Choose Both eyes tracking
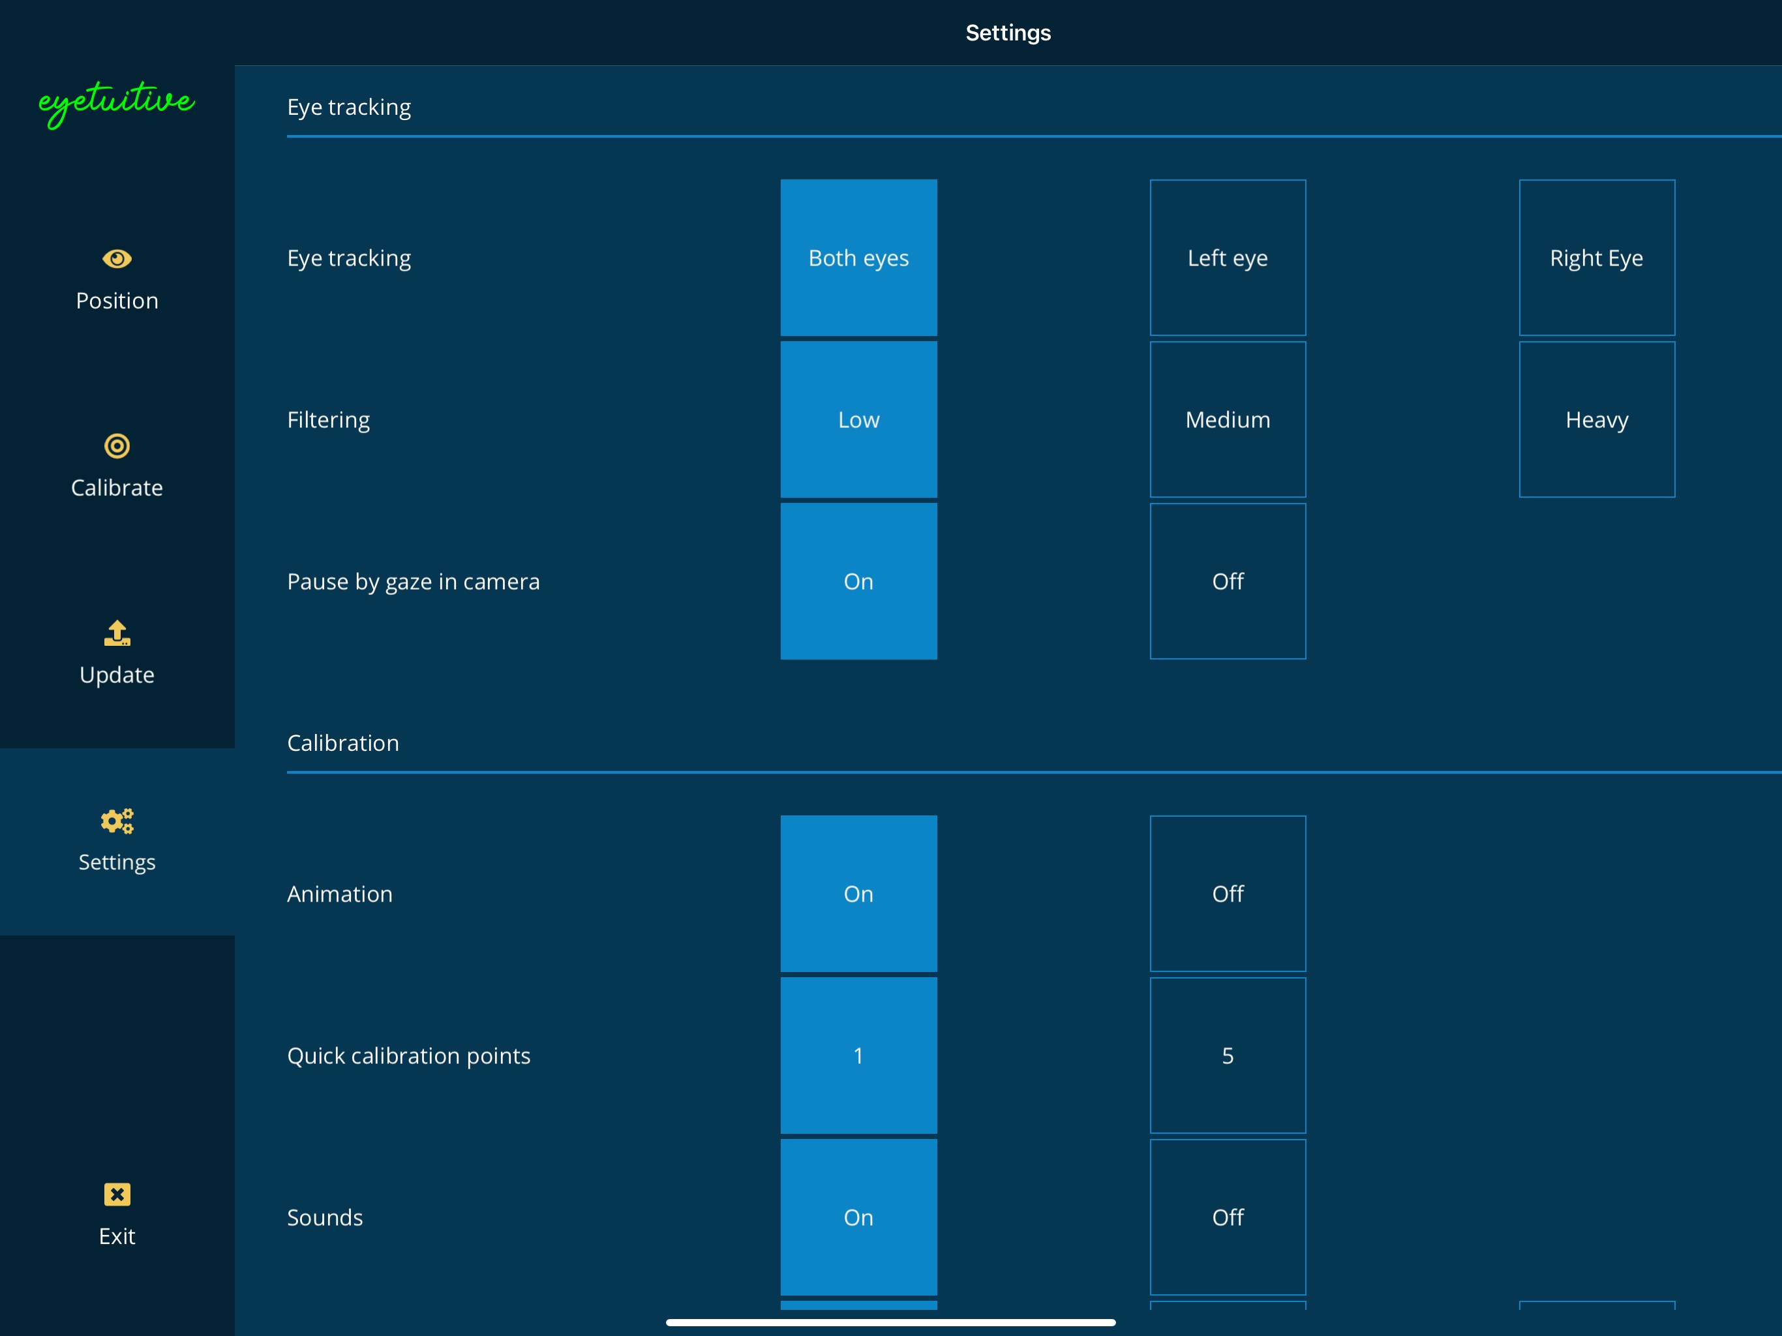This screenshot has width=1782, height=1336. pyautogui.click(x=858, y=258)
